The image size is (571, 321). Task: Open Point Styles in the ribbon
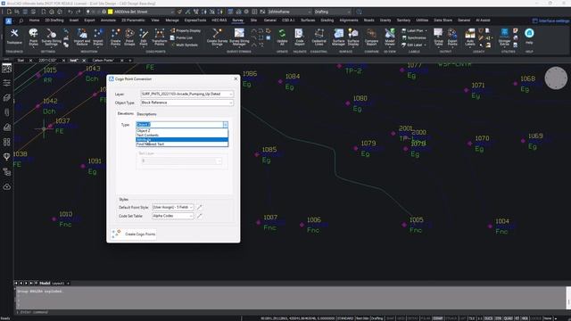coord(33,37)
